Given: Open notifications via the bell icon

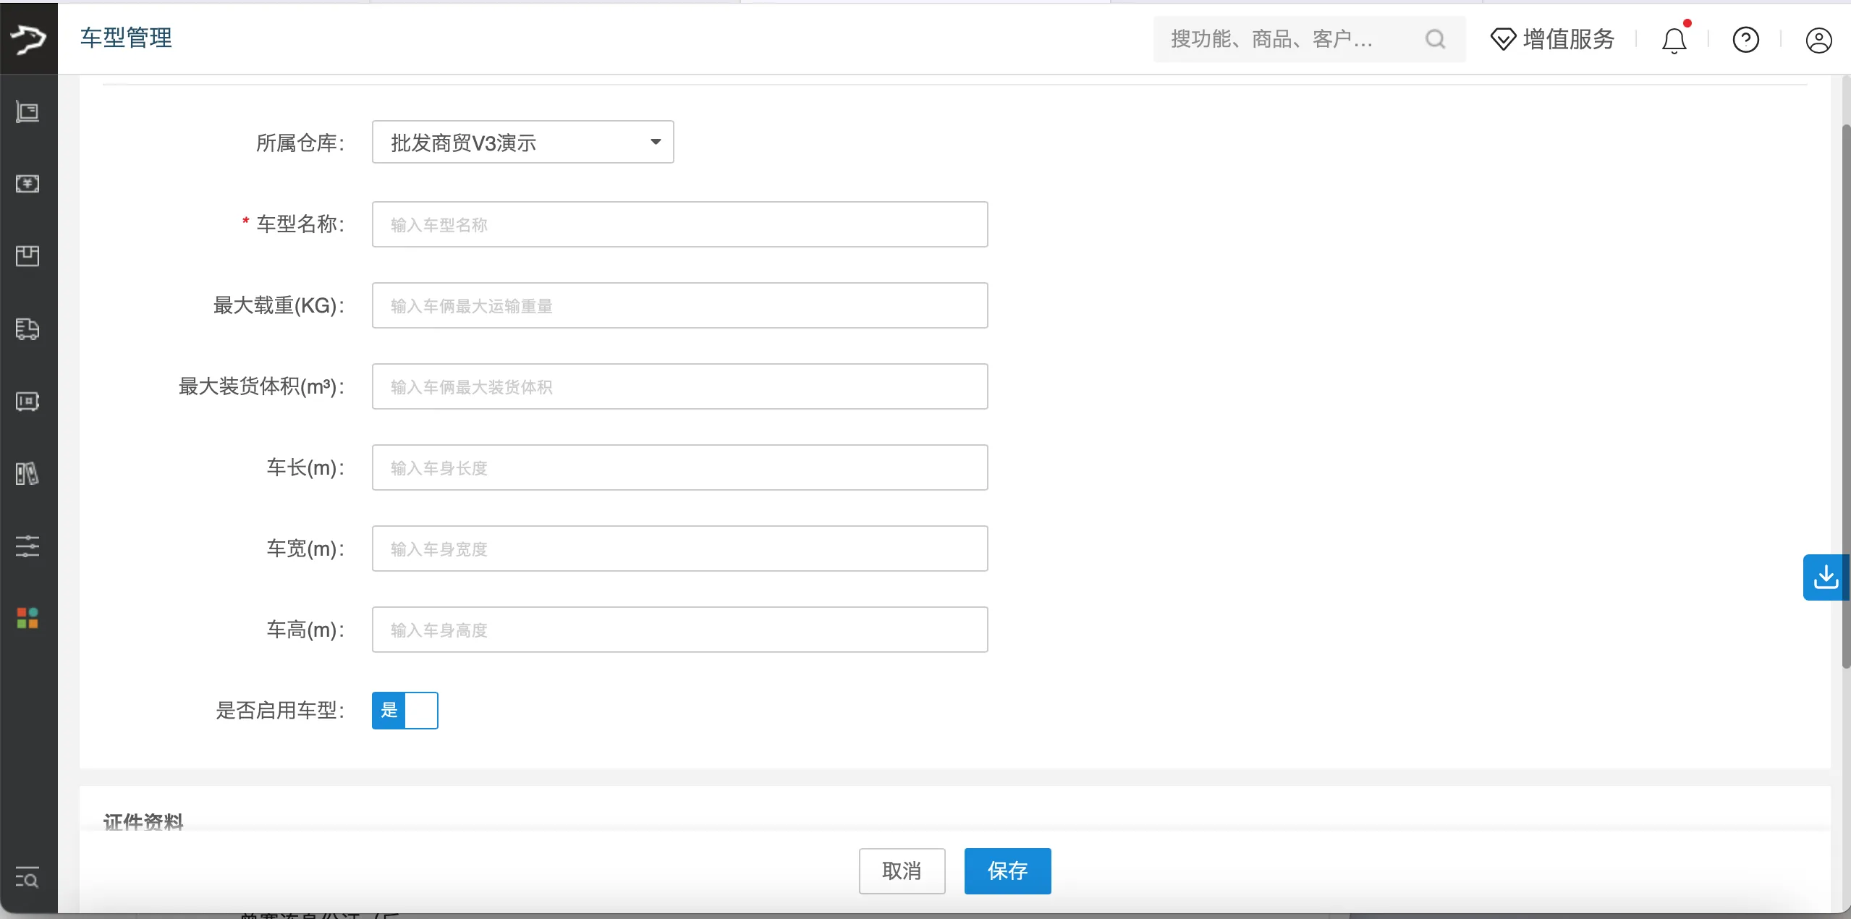Looking at the screenshot, I should click(x=1674, y=40).
